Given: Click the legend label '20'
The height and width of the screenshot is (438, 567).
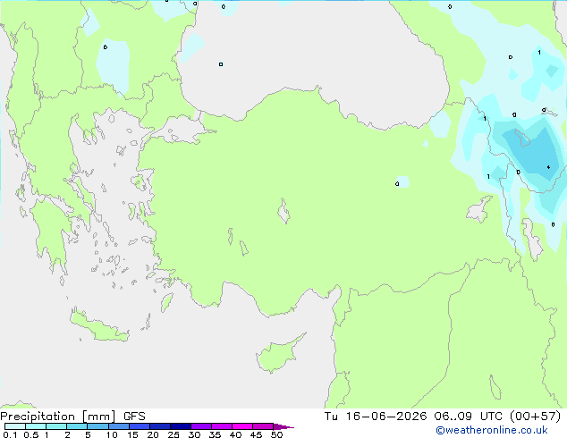Looking at the screenshot, I should click(153, 434).
